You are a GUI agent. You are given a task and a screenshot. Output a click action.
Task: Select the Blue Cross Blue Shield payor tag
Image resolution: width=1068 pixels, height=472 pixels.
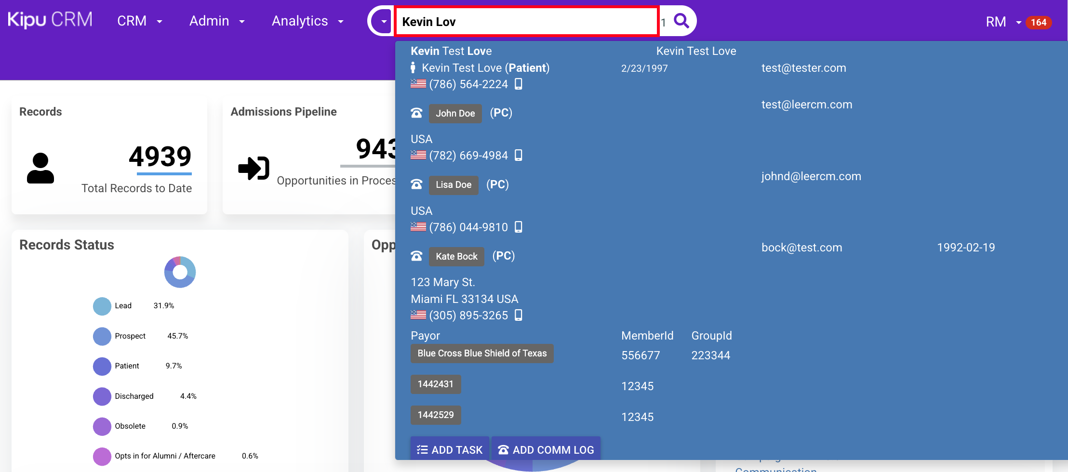coord(482,354)
